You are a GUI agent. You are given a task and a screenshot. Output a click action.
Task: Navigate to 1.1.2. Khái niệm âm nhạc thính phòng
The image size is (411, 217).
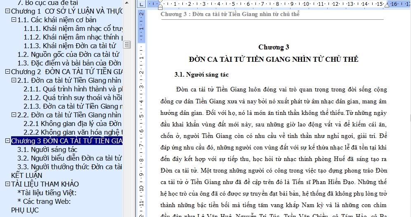click(73, 37)
